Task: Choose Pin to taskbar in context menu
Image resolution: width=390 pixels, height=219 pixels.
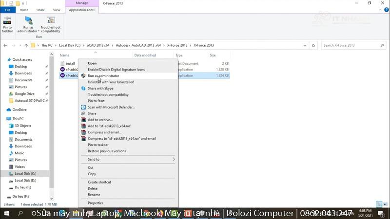Action: 128,145
